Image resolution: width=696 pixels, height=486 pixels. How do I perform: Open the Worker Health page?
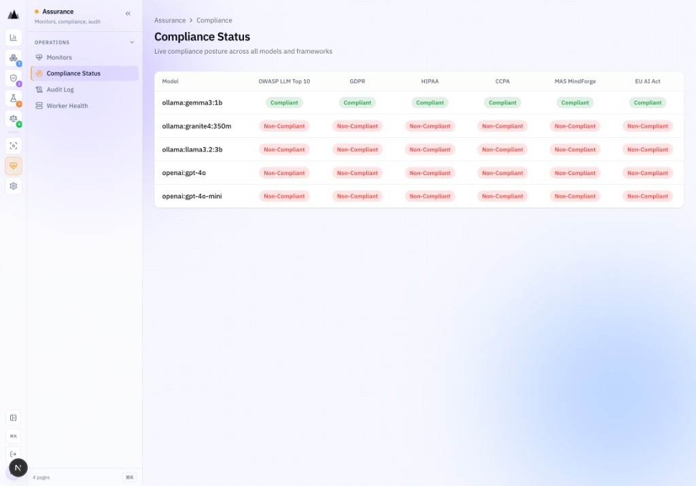[x=84, y=105]
